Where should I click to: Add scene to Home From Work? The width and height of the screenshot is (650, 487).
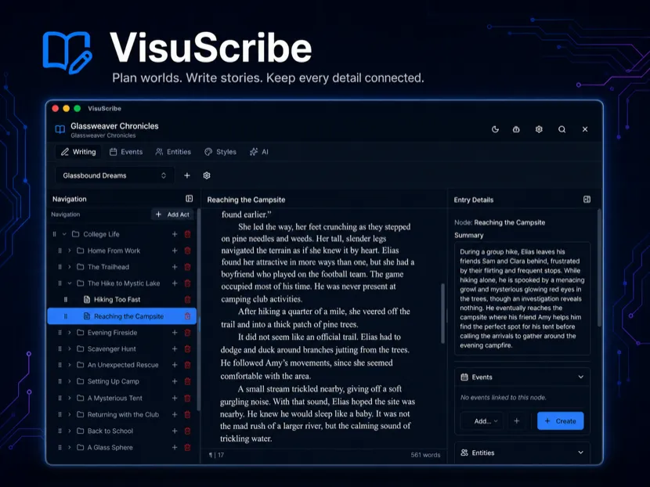click(x=175, y=251)
